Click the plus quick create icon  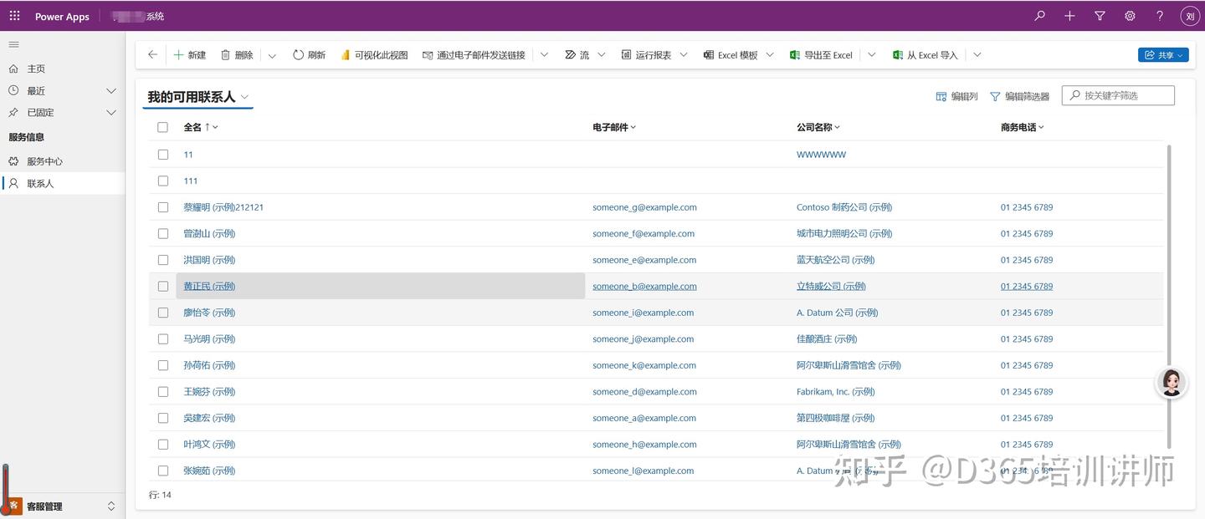click(1069, 16)
